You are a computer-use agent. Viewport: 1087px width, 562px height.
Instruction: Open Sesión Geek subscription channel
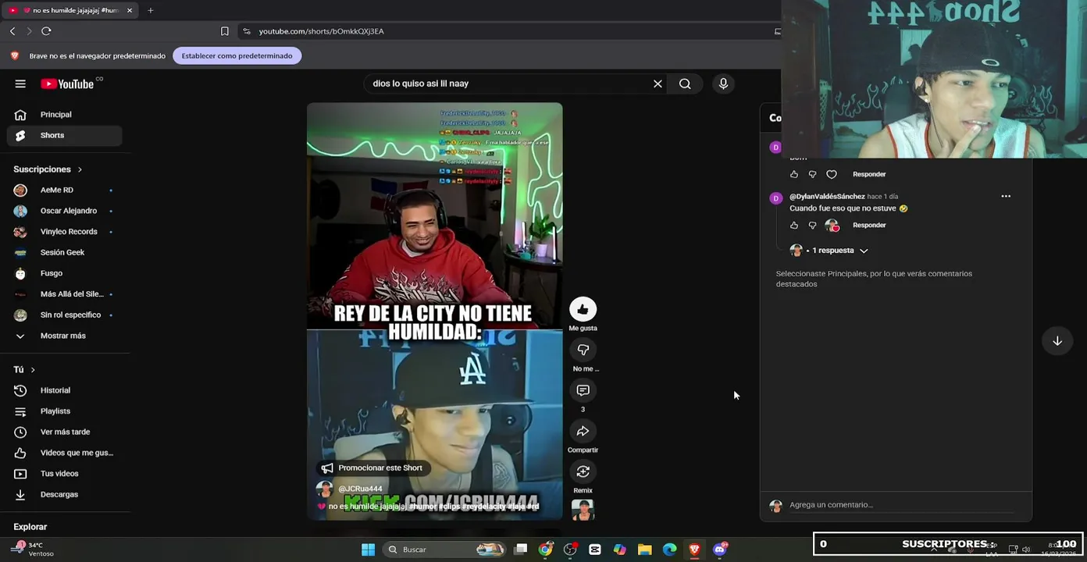click(65, 252)
